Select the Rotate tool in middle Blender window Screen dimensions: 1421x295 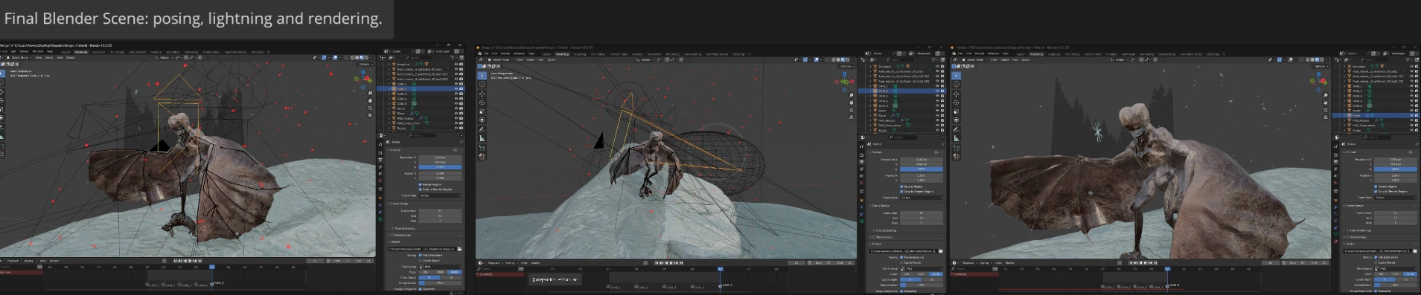coord(482,103)
